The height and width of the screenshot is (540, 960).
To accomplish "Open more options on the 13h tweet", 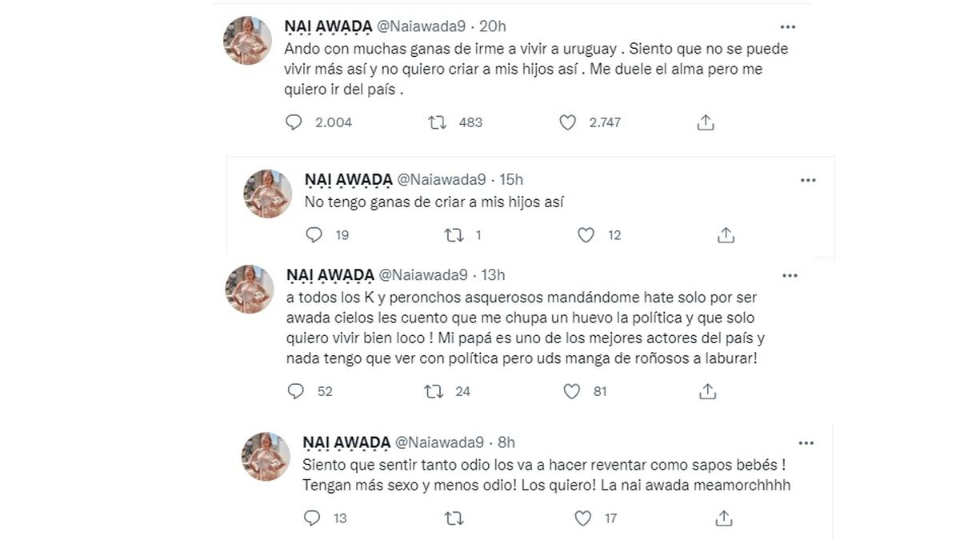I will click(x=790, y=275).
